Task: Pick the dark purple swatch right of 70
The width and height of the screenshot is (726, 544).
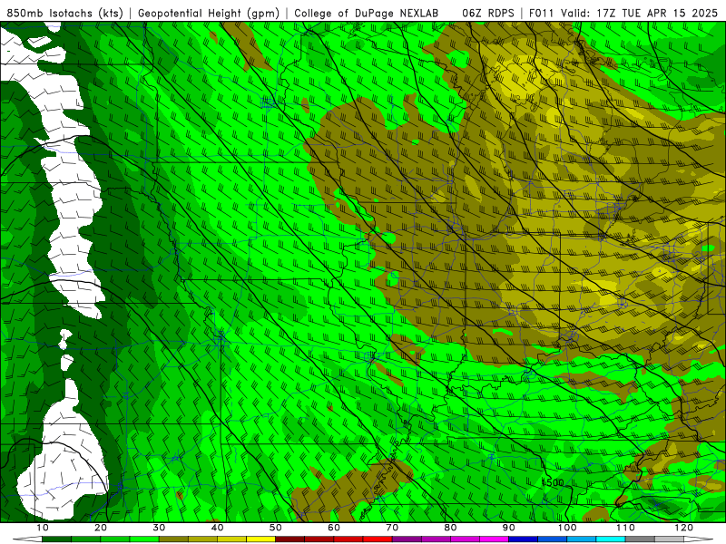Action: (407, 539)
